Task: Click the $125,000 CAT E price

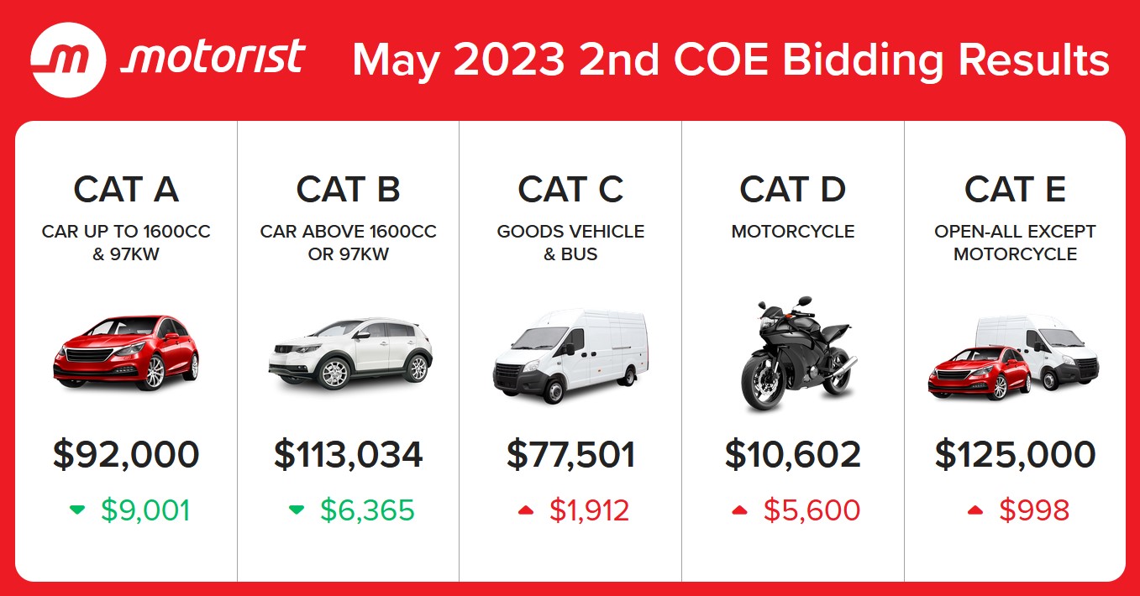Action: [1015, 454]
